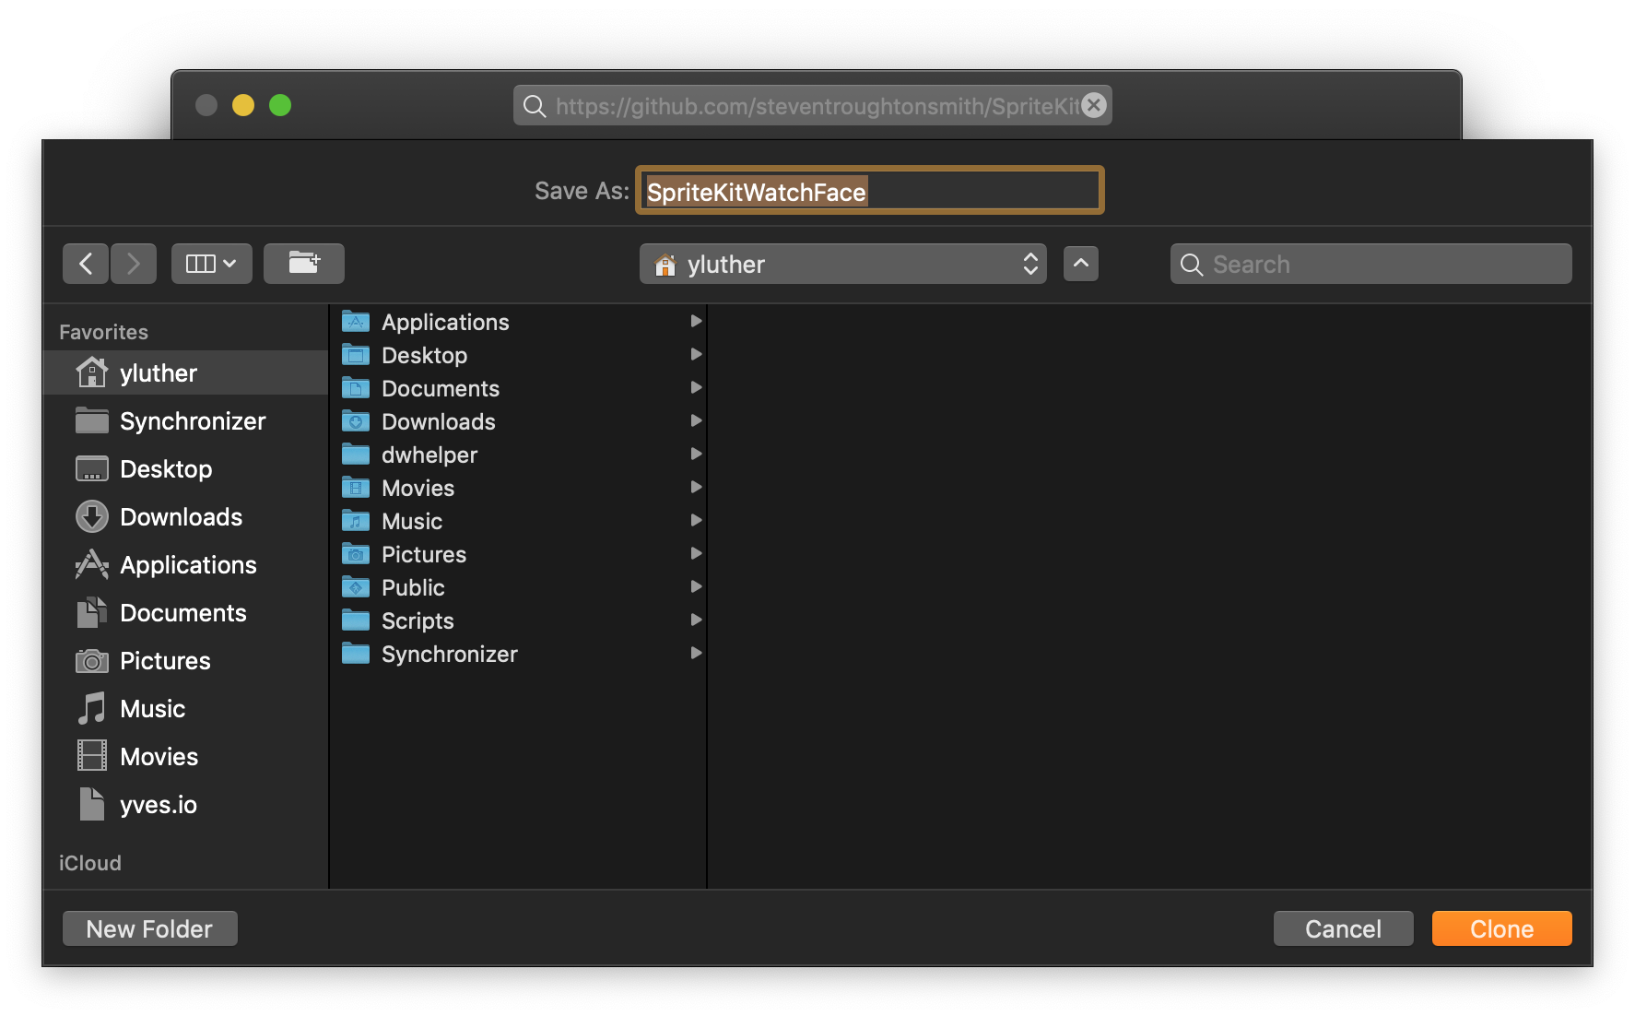Screen dimensions: 1635x1016
Task: Open the Public folder in file list
Action: coord(518,587)
